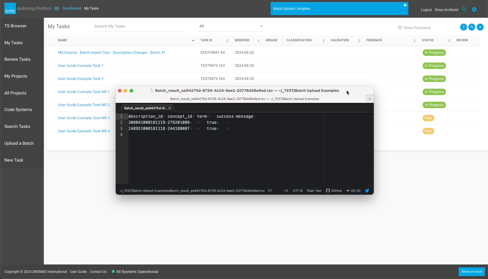Click the blue plus add task button
Image resolution: width=488 pixels, height=279 pixels.
[x=480, y=27]
